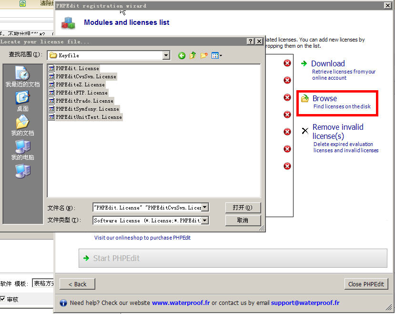This screenshot has width=395, height=314.
Task: Click the 表格方 template field in background window
Action: pos(43,283)
